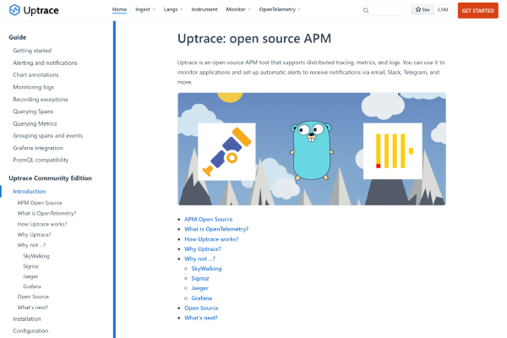Select sidebar item How Uptrace works?
507x338 pixels.
pos(42,224)
